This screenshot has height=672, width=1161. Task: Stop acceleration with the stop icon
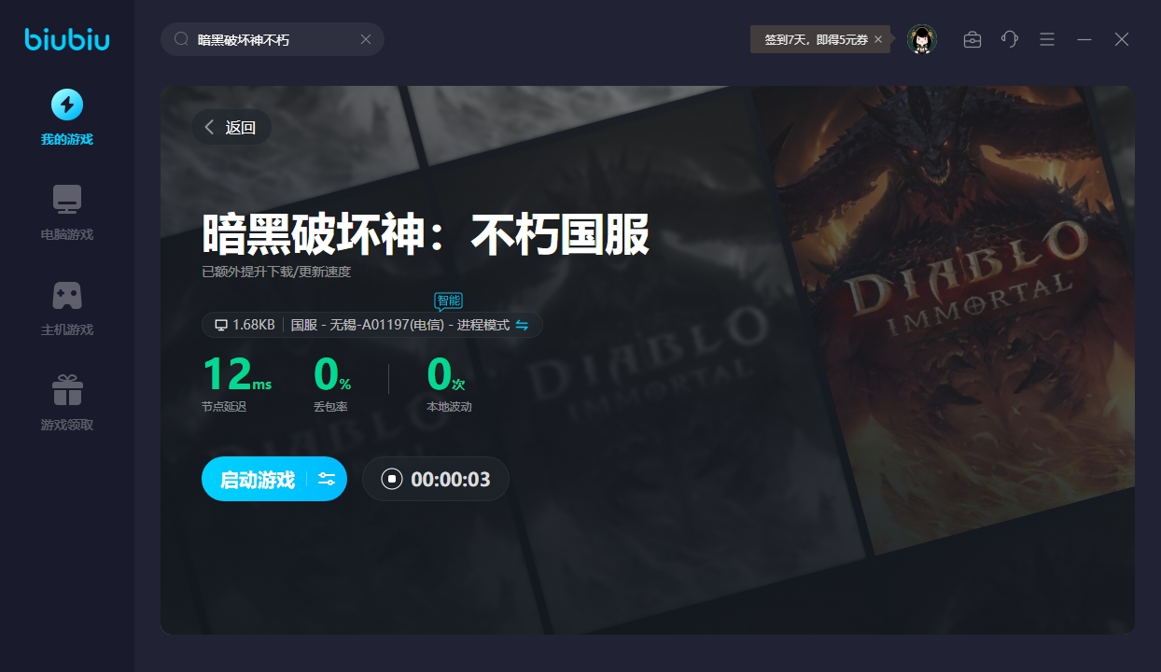(x=392, y=480)
